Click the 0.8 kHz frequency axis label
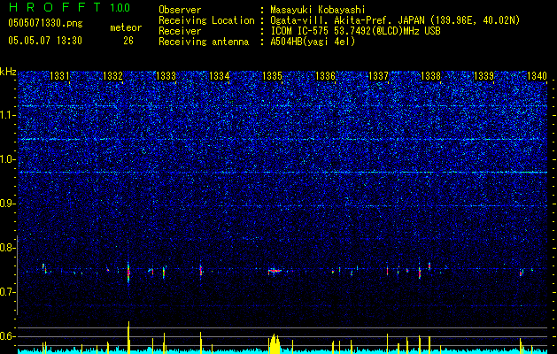The image size is (557, 354). point(7,248)
